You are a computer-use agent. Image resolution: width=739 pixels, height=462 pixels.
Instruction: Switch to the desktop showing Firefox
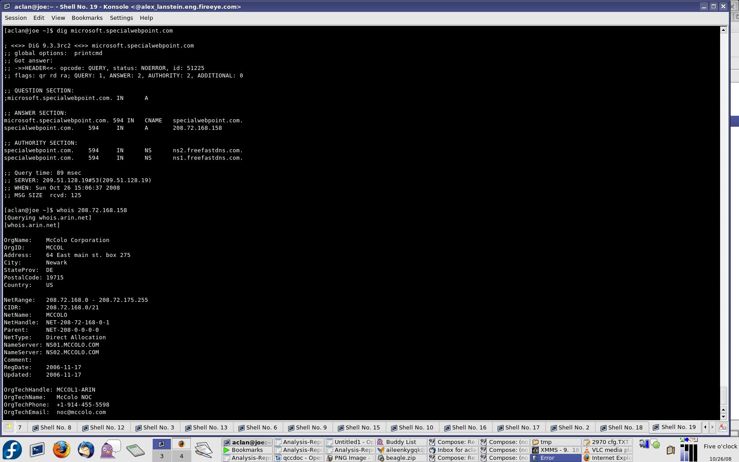(x=181, y=444)
